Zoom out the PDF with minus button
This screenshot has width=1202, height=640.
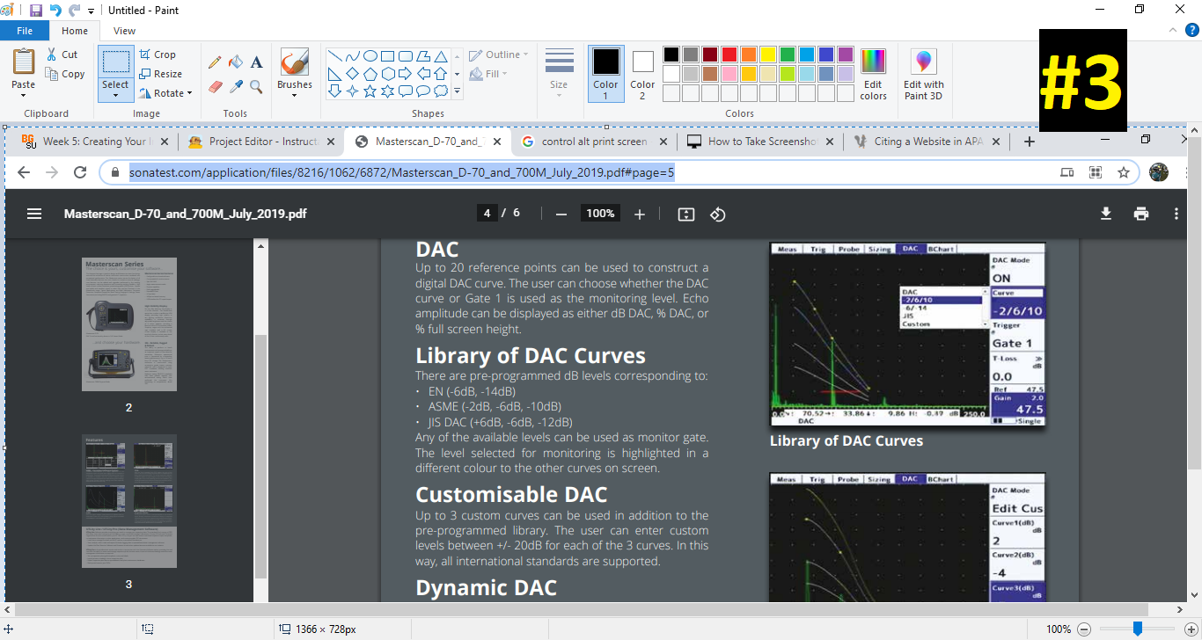click(x=561, y=214)
